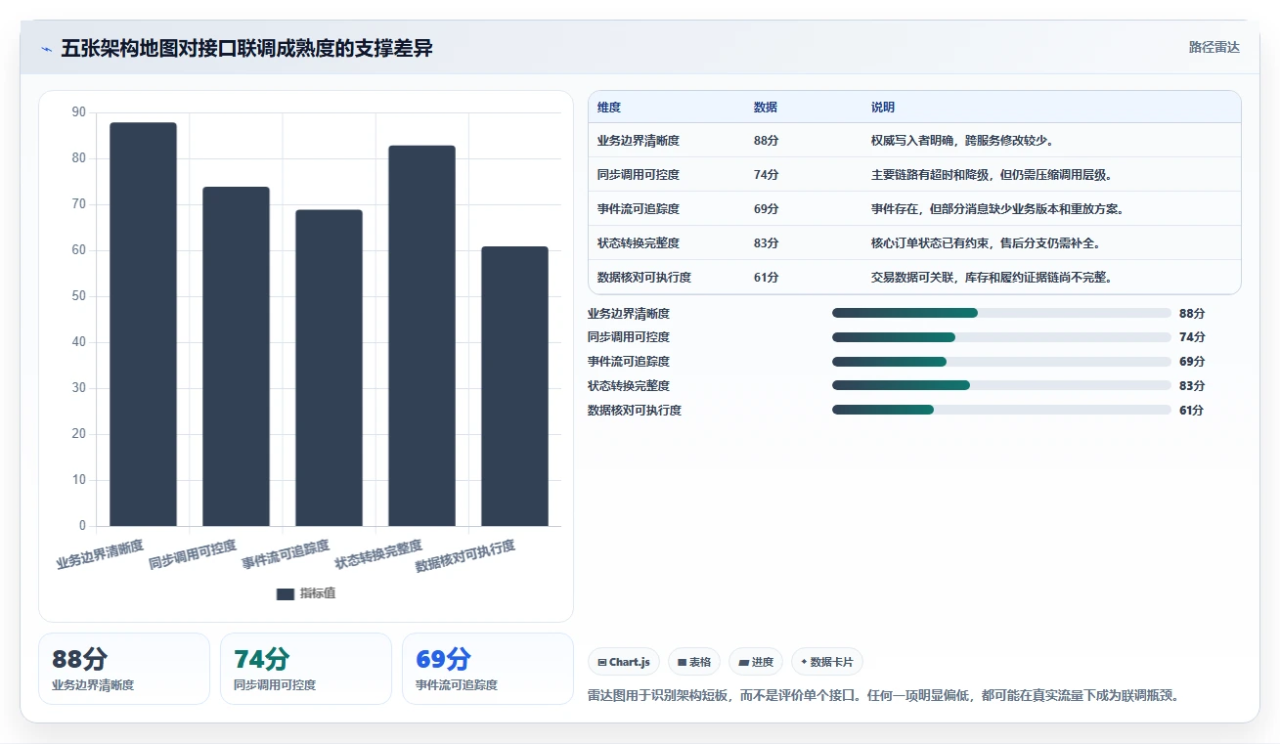The height and width of the screenshot is (744, 1280).
Task: Click the 表格 chip
Action: click(x=694, y=662)
